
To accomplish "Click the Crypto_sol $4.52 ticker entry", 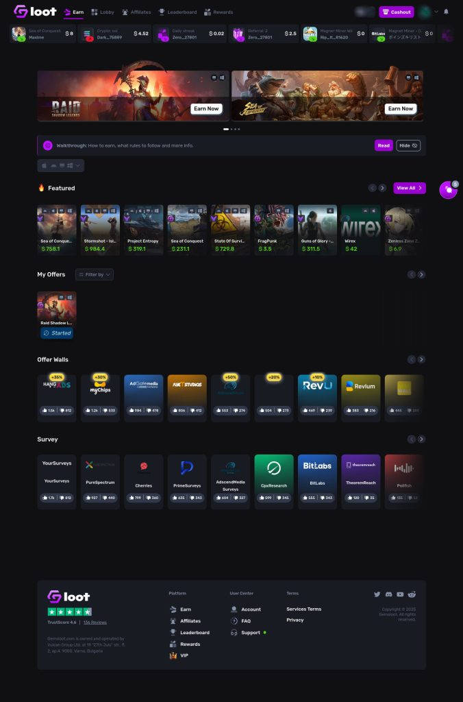I will [114, 34].
